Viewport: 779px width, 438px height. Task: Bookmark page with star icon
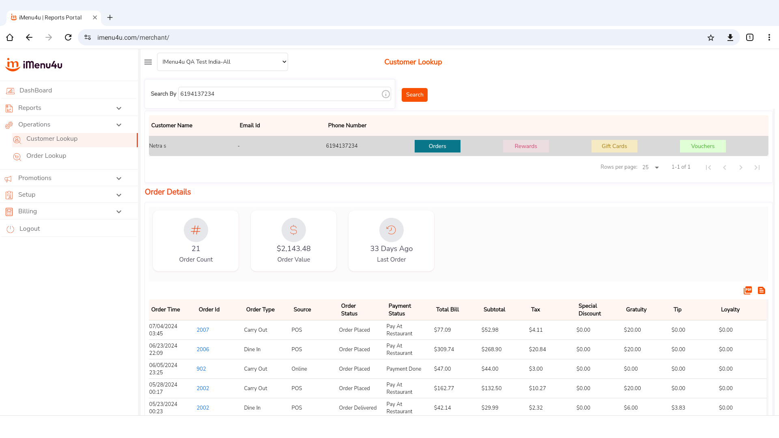click(x=711, y=38)
